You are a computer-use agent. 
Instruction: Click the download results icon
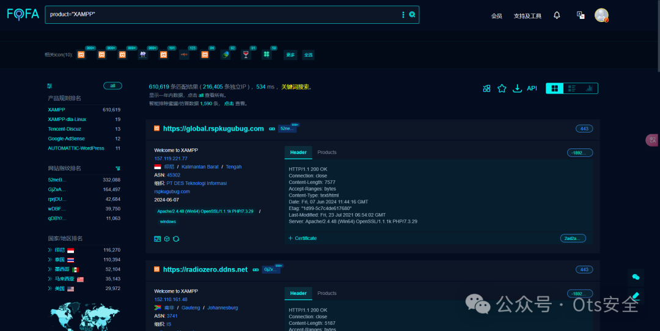[518, 89]
